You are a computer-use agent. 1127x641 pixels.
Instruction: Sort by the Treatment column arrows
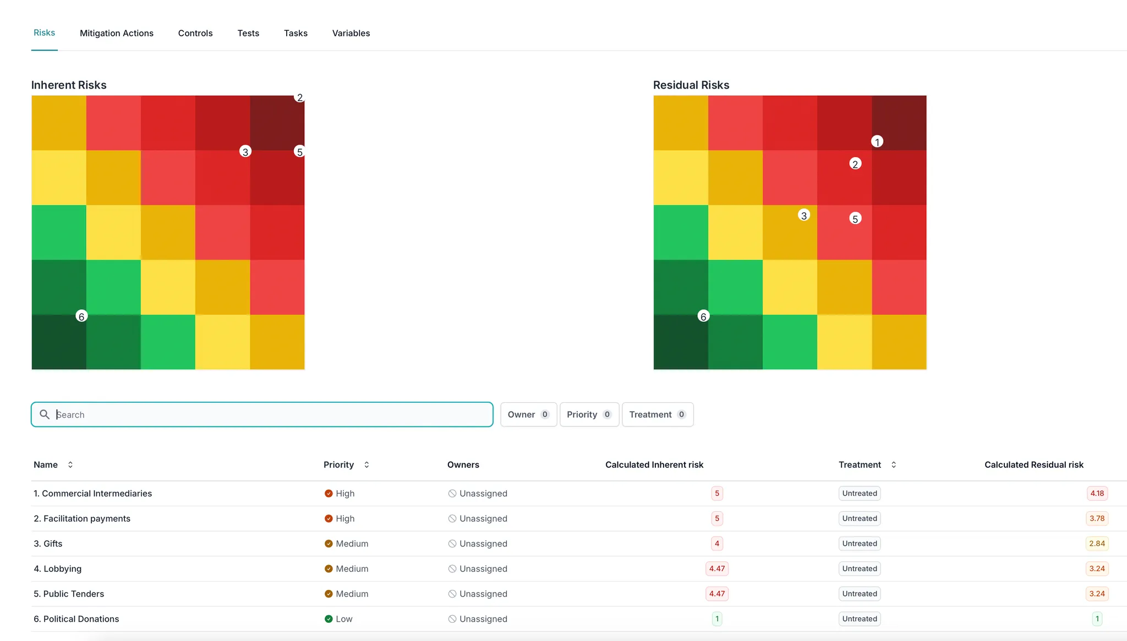[x=894, y=465]
